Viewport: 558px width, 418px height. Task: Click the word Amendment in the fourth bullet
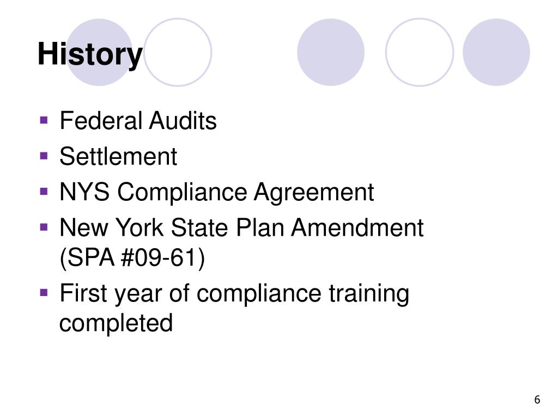(357, 228)
